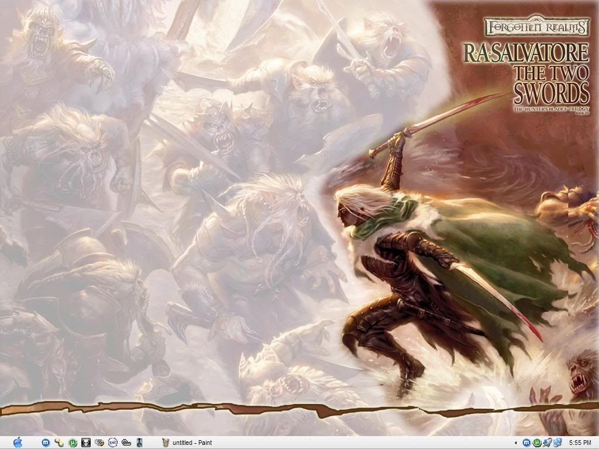The image size is (599, 449).
Task: Click the black outline quick launch icon after EAC
Action: coord(126,443)
